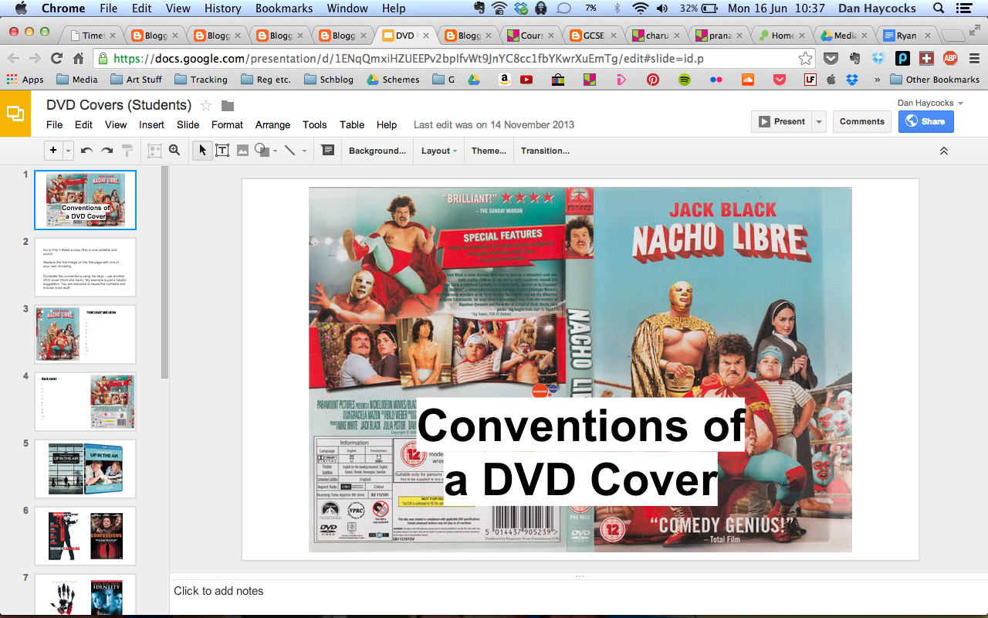Click the address bar URL
The image size is (988, 618).
(x=408, y=59)
